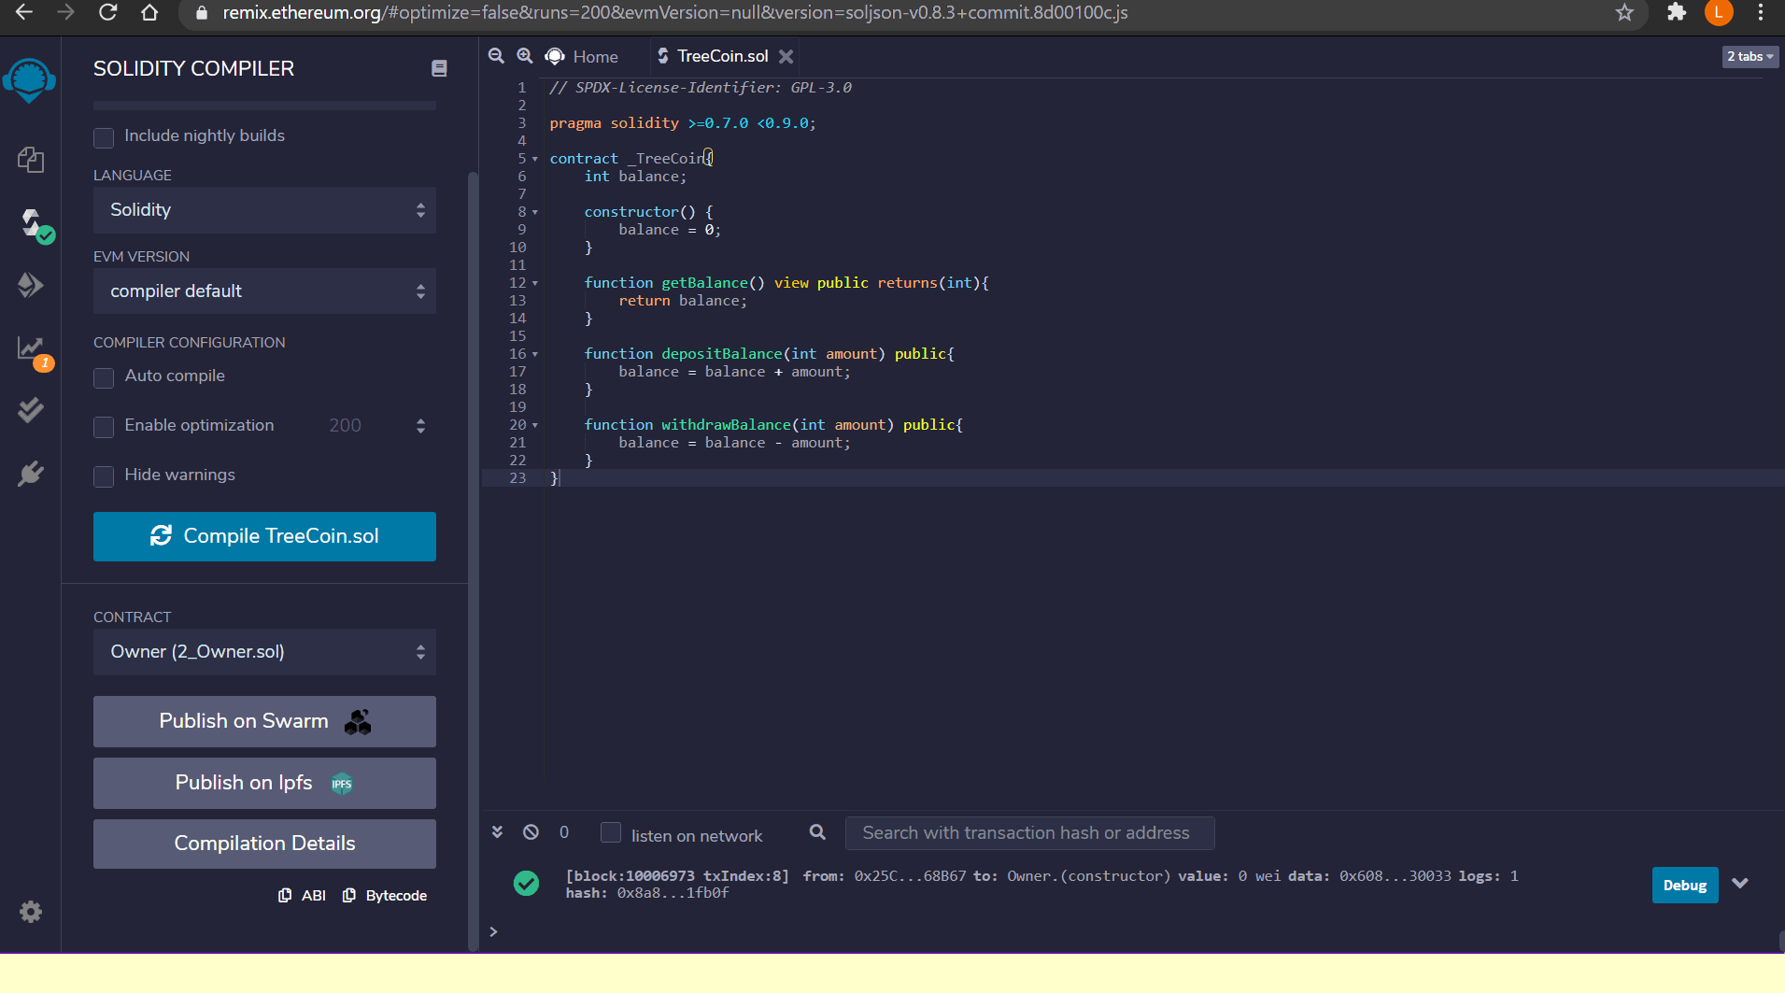
Task: Copy Bytecode to clipboard
Action: pyautogui.click(x=385, y=895)
